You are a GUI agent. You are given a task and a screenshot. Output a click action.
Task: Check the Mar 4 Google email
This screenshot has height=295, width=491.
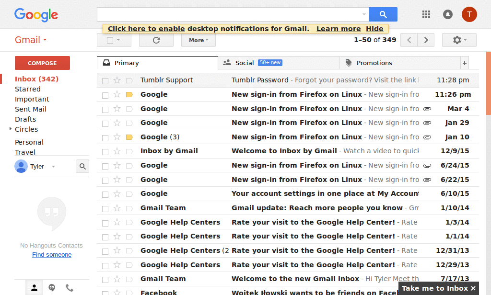pos(105,110)
